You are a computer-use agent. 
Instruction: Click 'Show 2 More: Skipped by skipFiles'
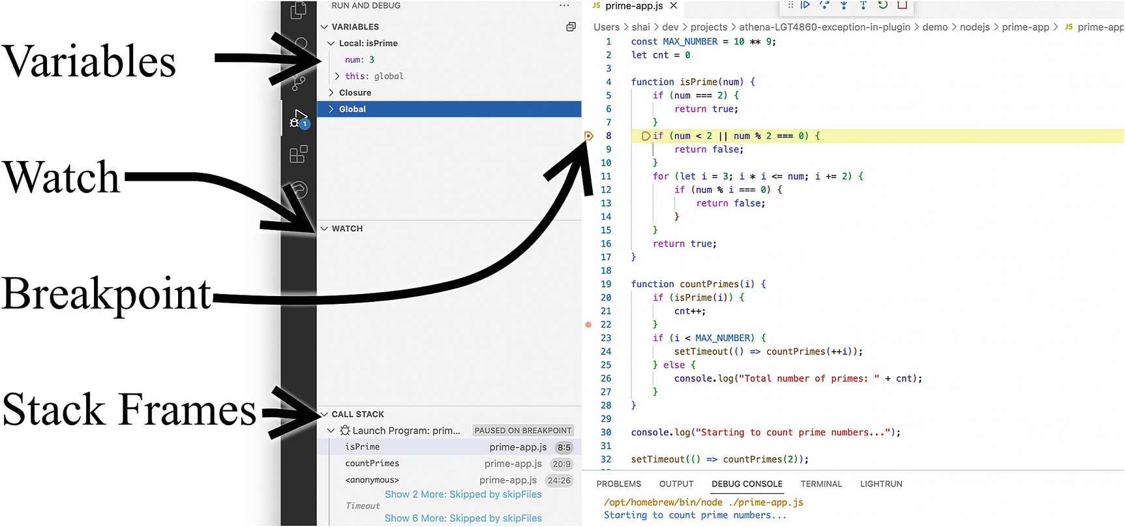click(x=463, y=494)
